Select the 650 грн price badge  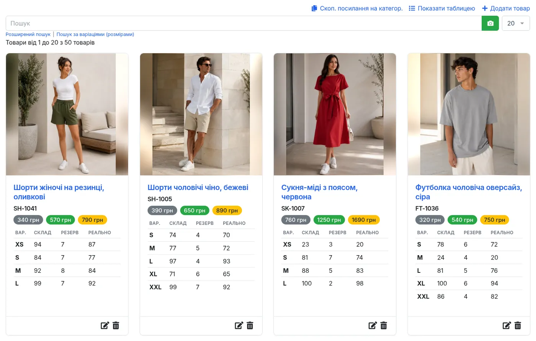point(194,210)
